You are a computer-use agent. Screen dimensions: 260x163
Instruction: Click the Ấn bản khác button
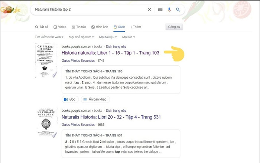(x=95, y=100)
